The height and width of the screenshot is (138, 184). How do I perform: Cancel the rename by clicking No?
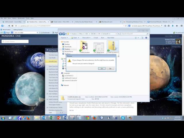pyautogui.click(x=110, y=68)
